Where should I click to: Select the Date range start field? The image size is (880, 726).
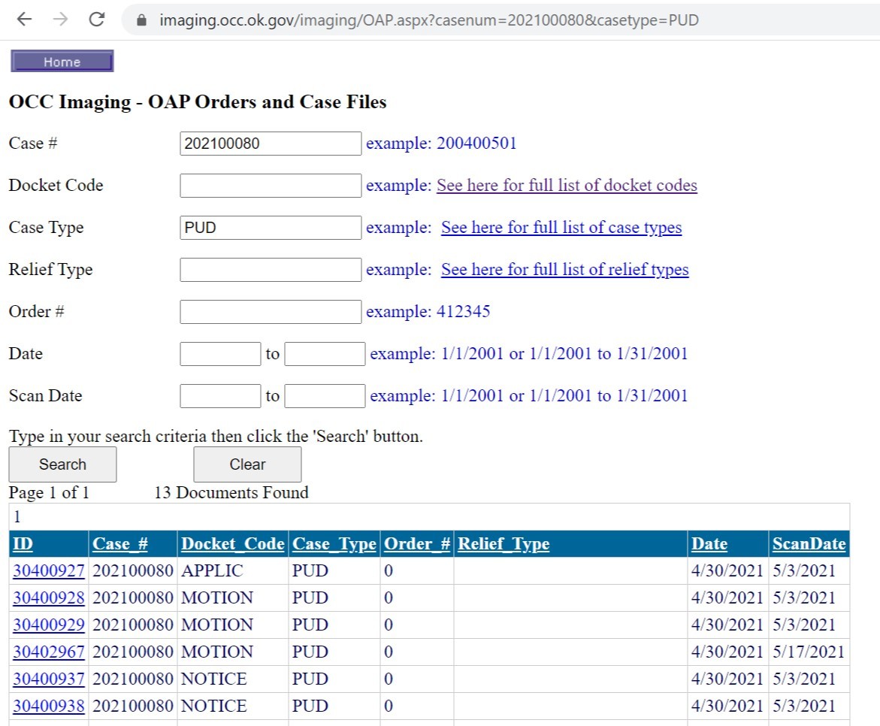tap(220, 354)
